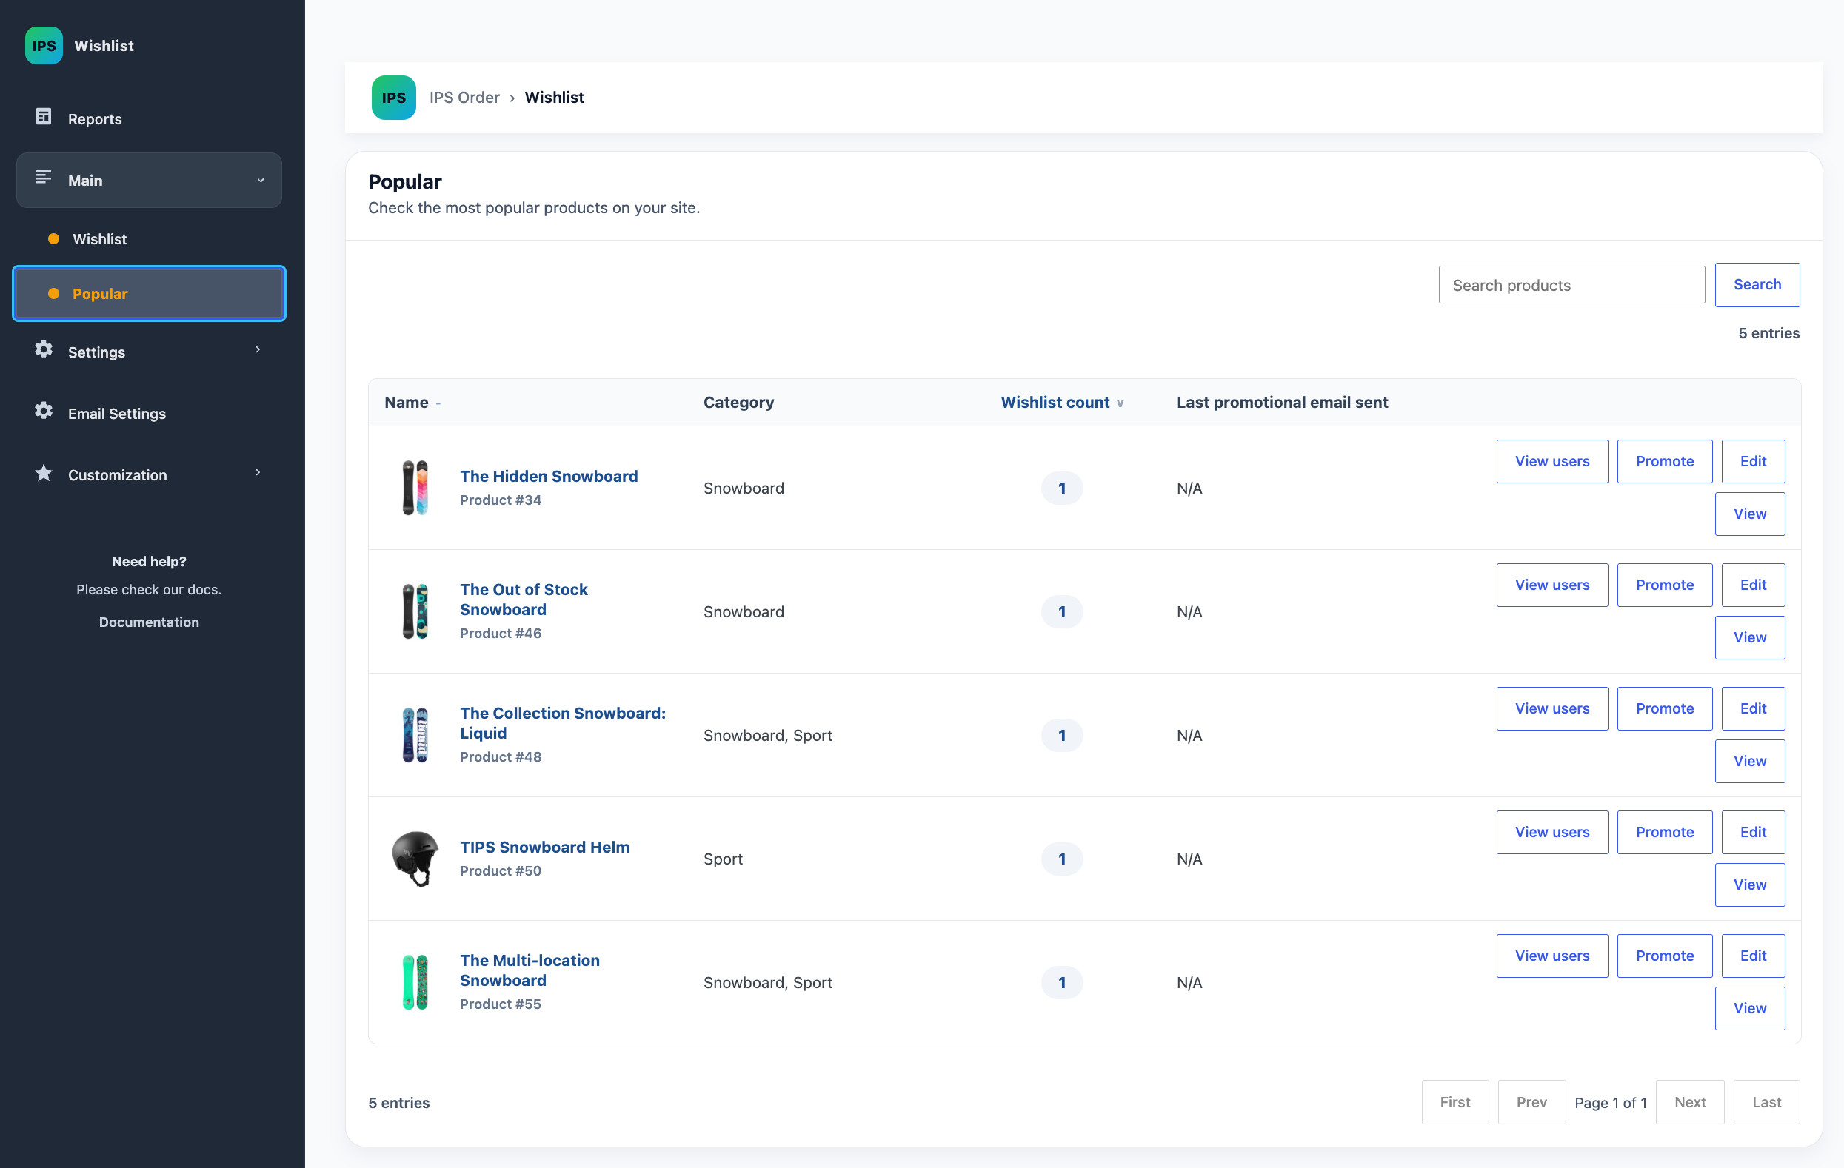Click the TIPS Snowboard Helm helmet thumbnail
This screenshot has width=1844, height=1168.
415,859
